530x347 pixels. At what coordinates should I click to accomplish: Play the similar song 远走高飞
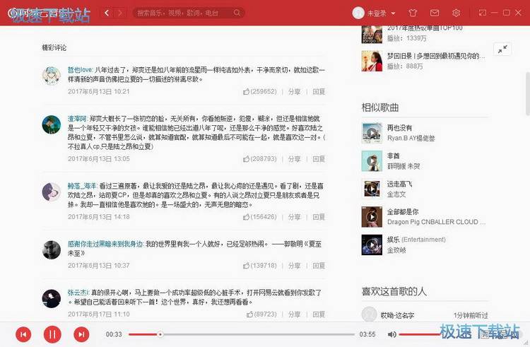click(x=372, y=188)
